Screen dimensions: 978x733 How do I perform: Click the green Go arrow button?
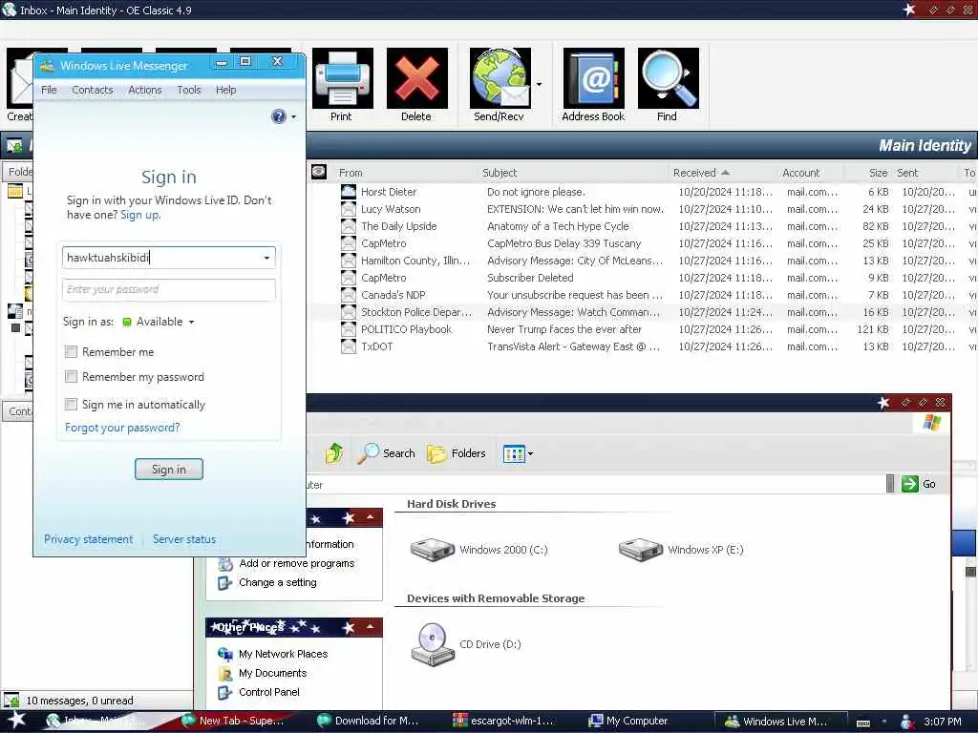[x=909, y=484]
